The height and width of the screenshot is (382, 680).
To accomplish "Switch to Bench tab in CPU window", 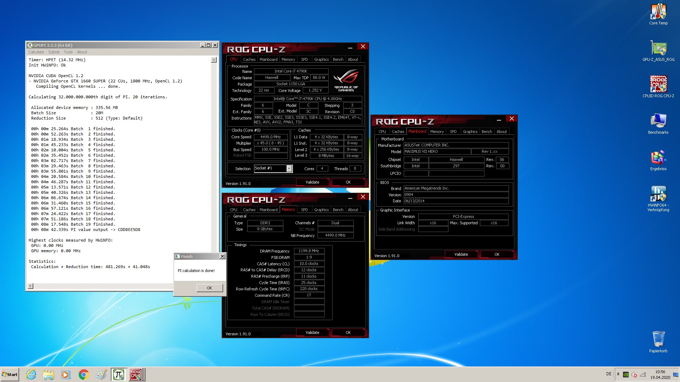I will tap(338, 59).
